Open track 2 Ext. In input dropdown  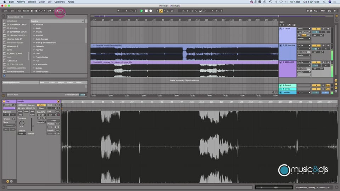pos(304,46)
